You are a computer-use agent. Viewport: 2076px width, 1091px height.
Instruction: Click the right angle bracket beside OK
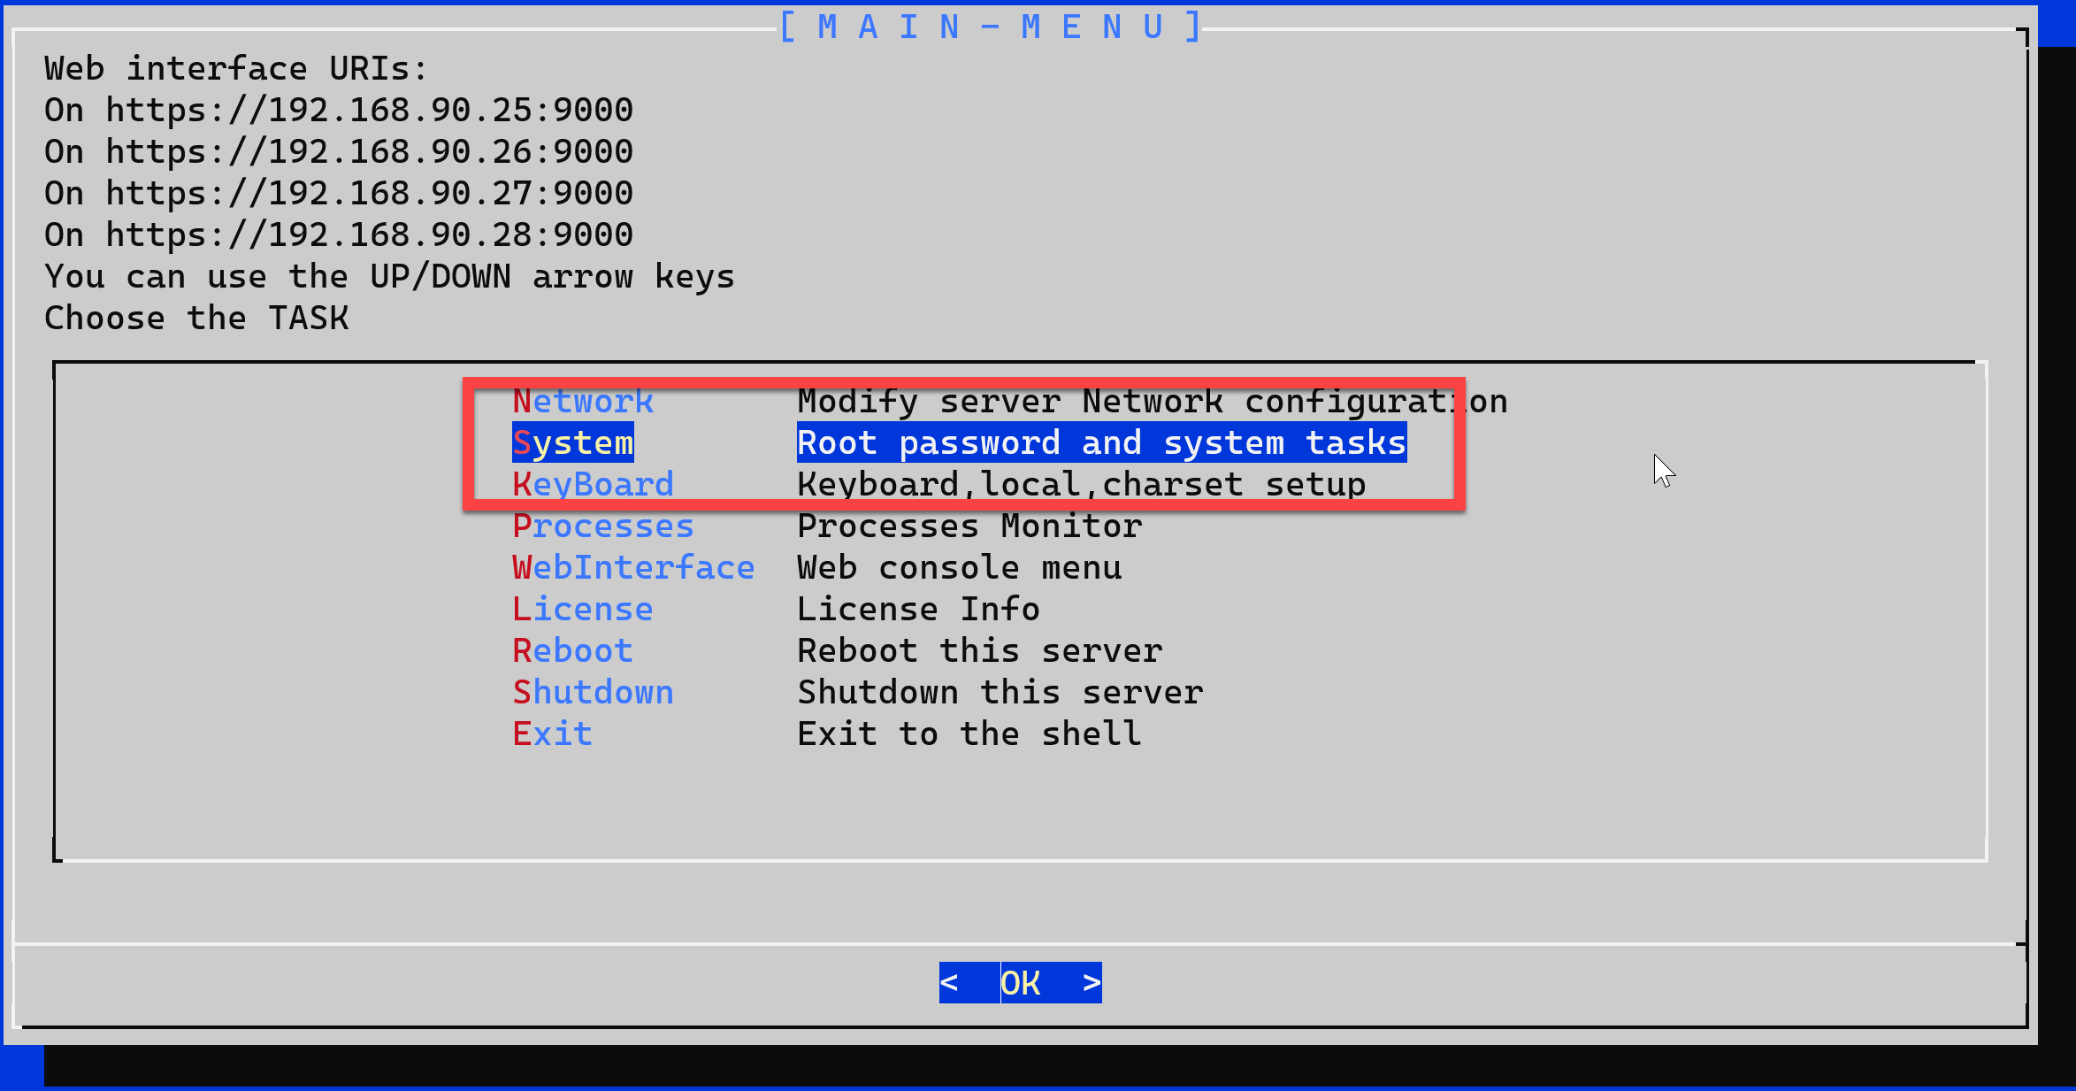pos(1092,983)
